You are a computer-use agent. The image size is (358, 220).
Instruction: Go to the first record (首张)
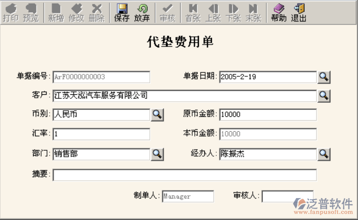point(193,12)
